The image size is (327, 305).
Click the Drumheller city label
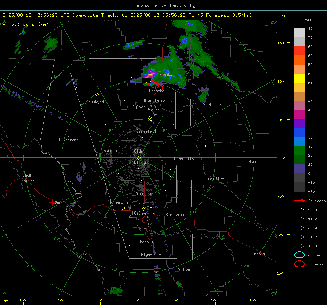pos(213,179)
